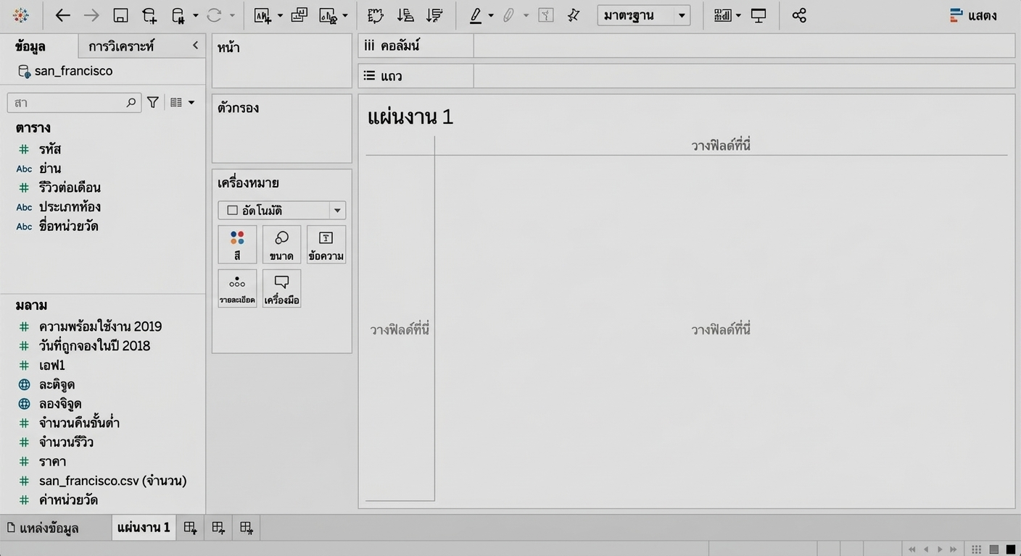Select the san_francisco data source
The width and height of the screenshot is (1021, 556).
pyautogui.click(x=65, y=71)
